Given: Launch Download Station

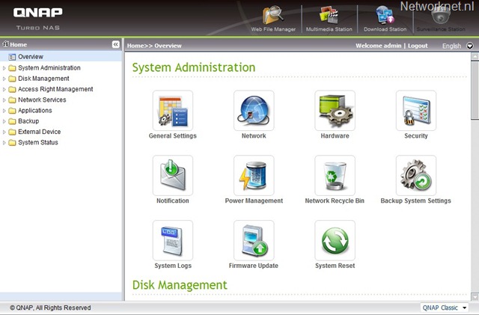Looking at the screenshot, I should point(385,19).
